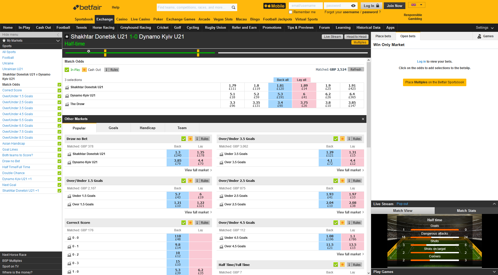
Task: Expand the Settings dropdown
Action: coord(485,28)
